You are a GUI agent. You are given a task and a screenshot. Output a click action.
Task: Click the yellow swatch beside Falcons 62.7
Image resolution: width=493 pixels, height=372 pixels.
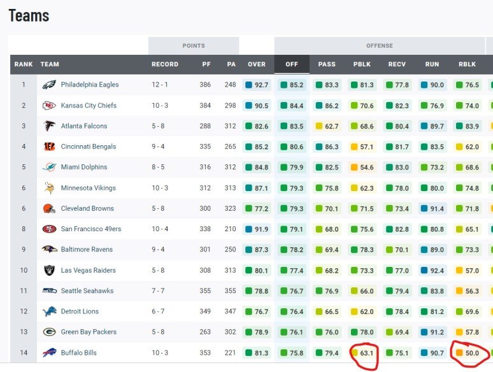319,126
